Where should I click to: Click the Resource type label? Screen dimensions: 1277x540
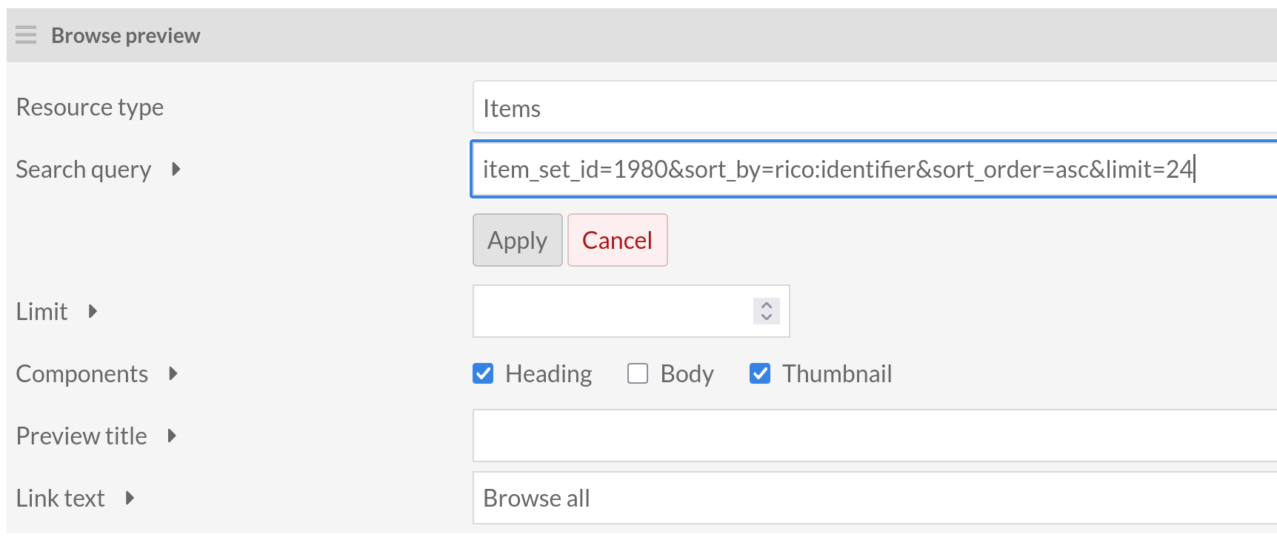[90, 107]
